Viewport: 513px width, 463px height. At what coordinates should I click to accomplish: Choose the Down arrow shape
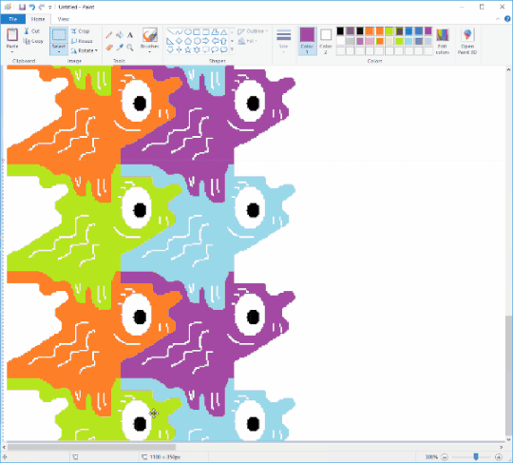[x=170, y=49]
